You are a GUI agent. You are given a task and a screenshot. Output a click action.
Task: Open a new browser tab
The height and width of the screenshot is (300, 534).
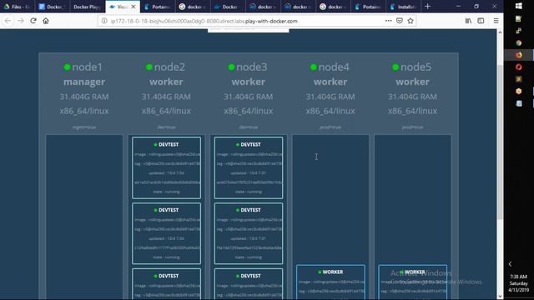pyautogui.click(x=427, y=7)
